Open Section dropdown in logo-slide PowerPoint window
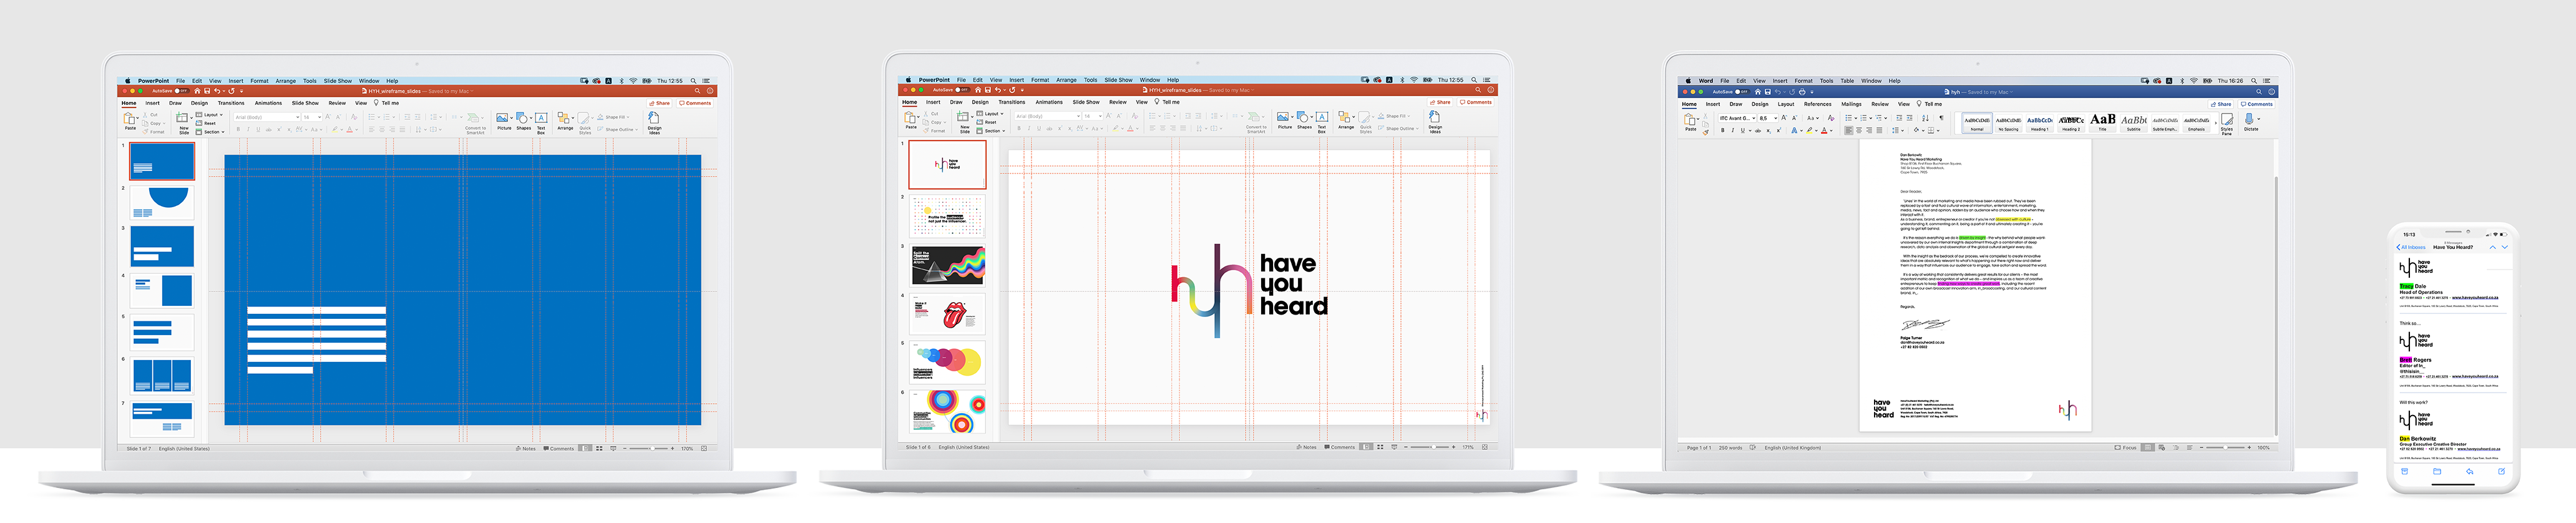Image resolution: width=2576 pixels, height=523 pixels. [x=991, y=131]
